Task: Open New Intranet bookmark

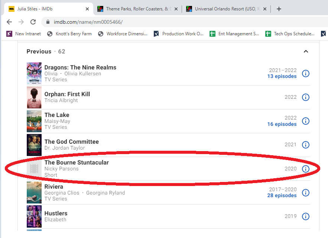Action: coord(24,34)
